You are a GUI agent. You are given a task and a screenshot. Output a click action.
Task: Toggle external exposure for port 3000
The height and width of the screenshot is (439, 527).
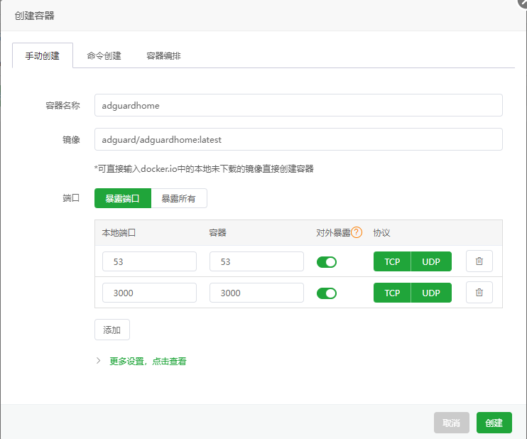click(x=327, y=293)
